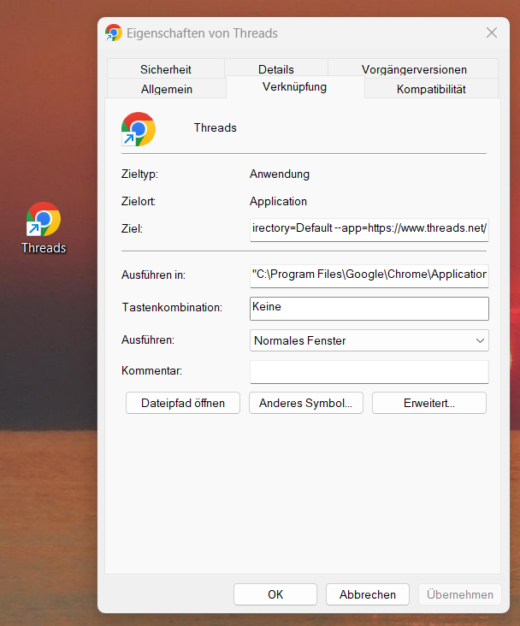Focus the Ausführen in text field
The width and height of the screenshot is (520, 626).
click(x=369, y=275)
